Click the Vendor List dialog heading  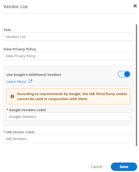point(16,7)
